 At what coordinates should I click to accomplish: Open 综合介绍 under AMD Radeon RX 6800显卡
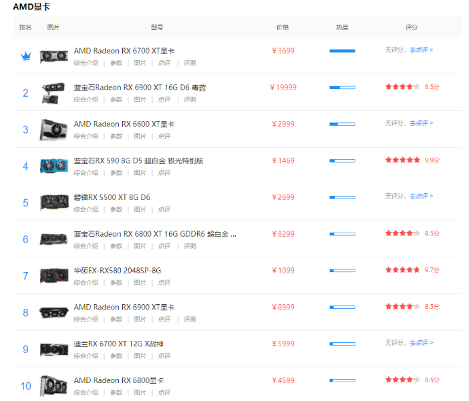click(x=86, y=392)
